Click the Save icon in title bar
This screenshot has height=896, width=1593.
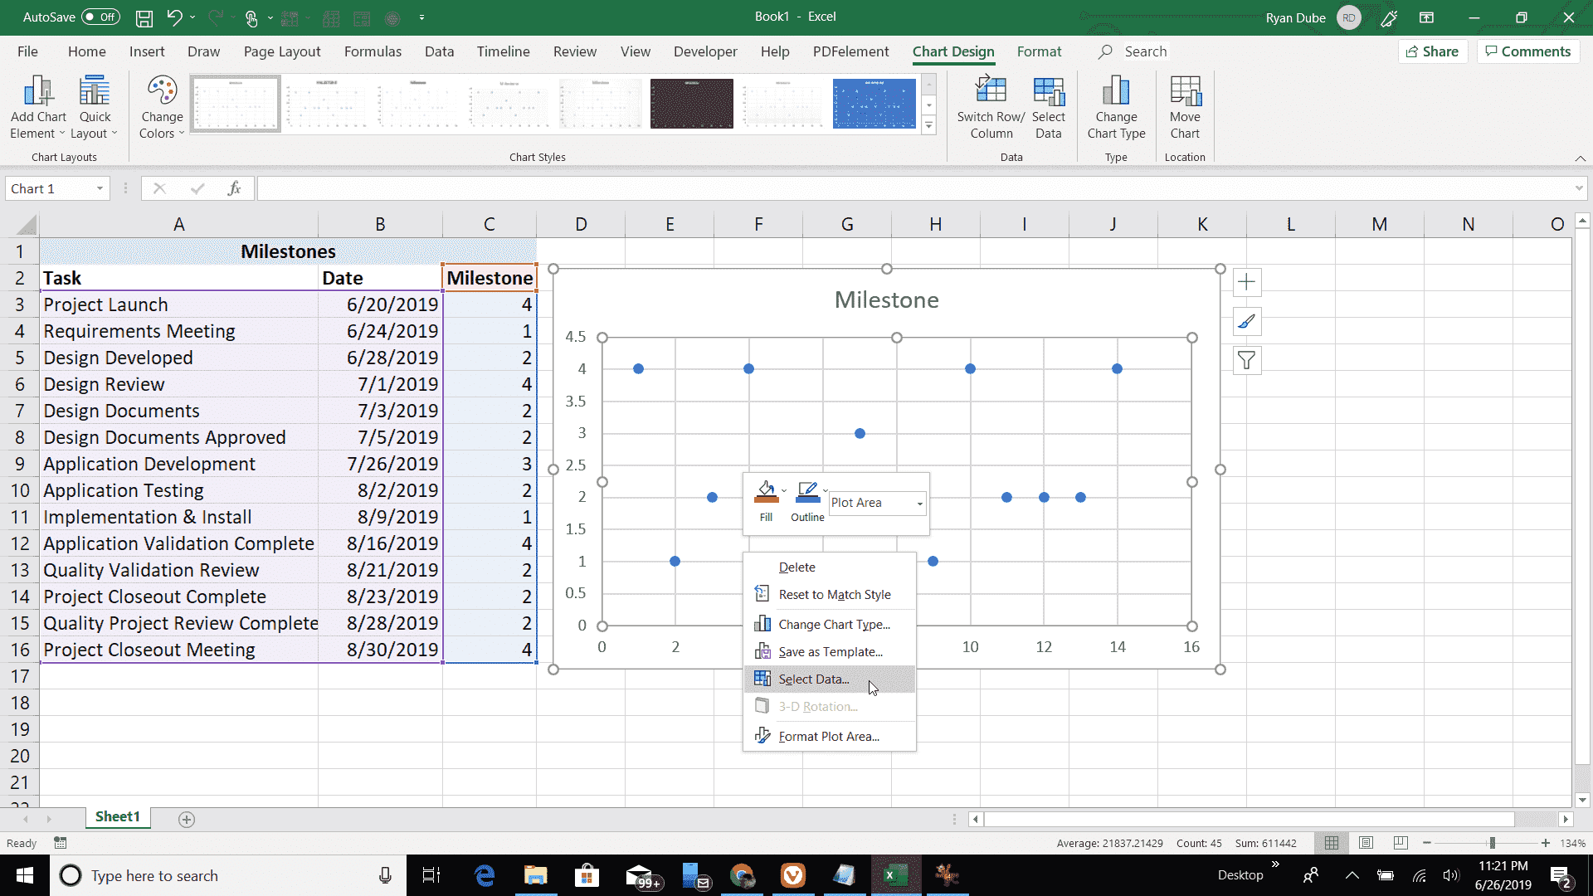[x=144, y=17]
